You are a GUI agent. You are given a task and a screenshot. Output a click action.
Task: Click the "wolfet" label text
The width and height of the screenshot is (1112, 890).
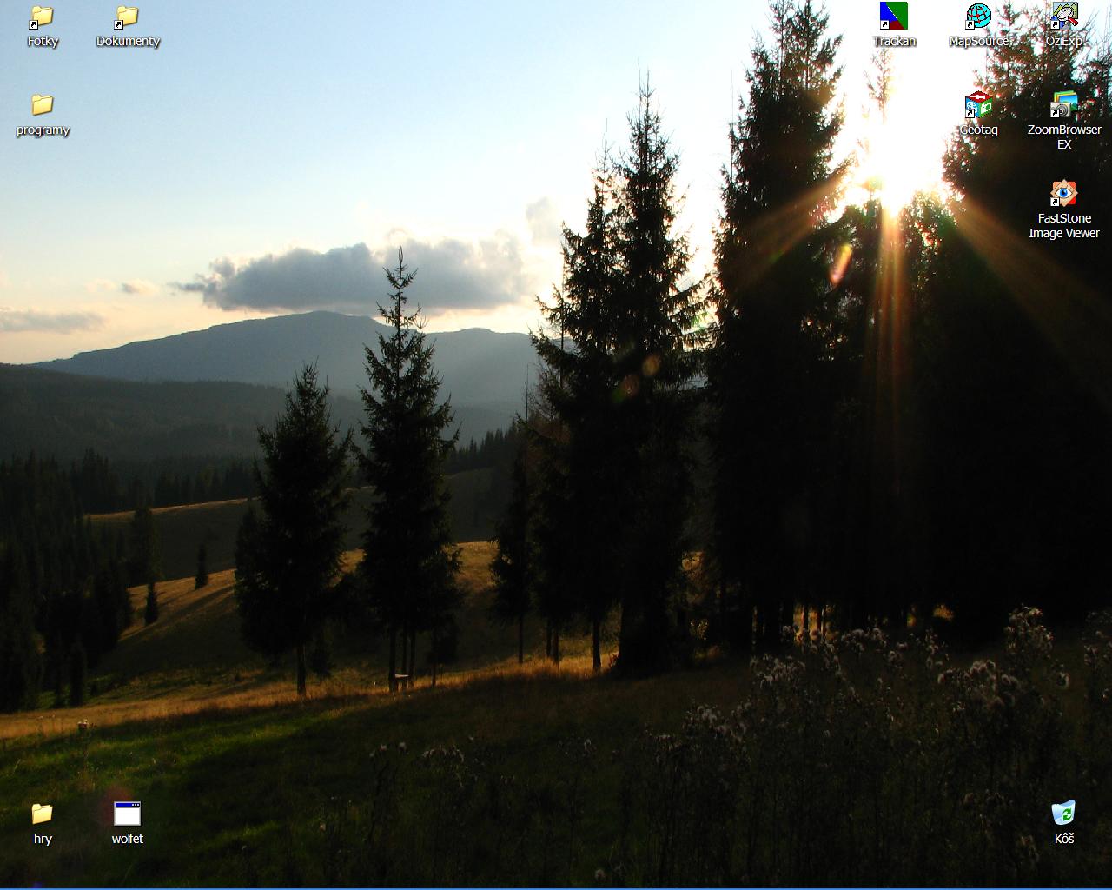pyautogui.click(x=128, y=839)
